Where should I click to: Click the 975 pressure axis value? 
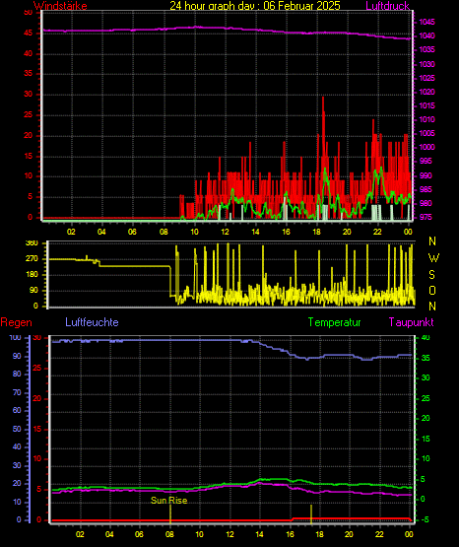[x=426, y=217]
